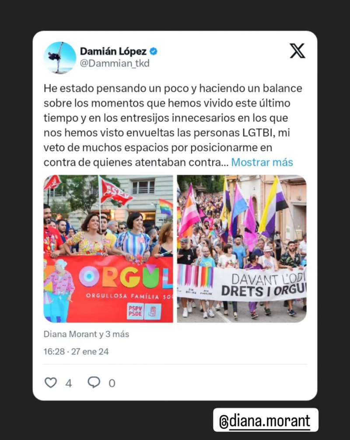
Task: Click the reply count 0
Action: (x=112, y=383)
